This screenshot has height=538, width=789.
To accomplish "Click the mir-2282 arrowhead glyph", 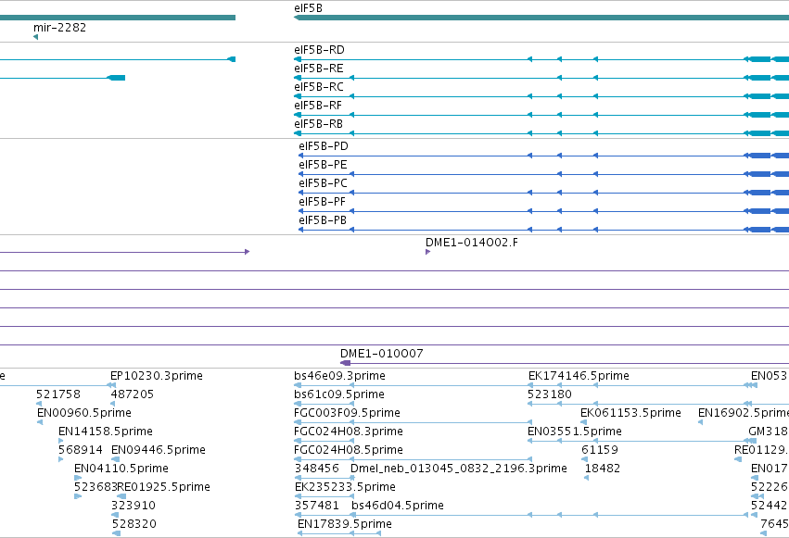I will 36,37.
